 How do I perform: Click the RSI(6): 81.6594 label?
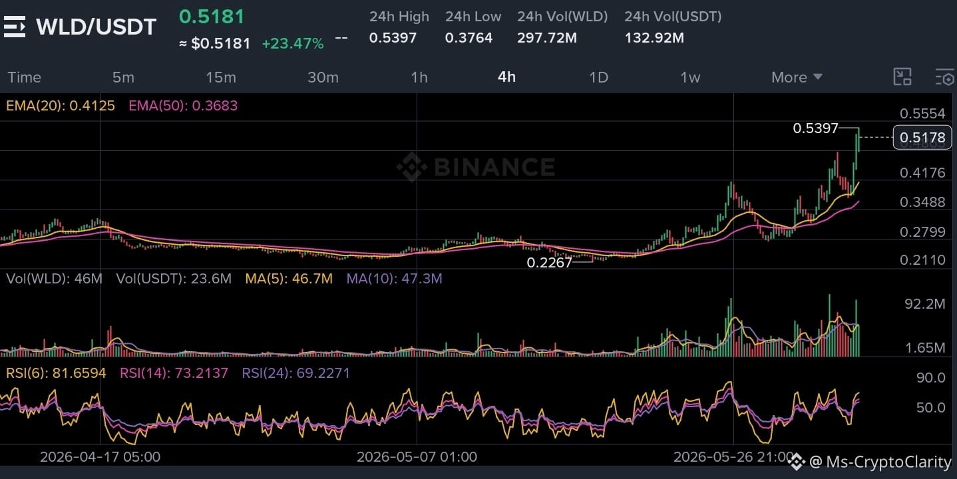point(56,373)
